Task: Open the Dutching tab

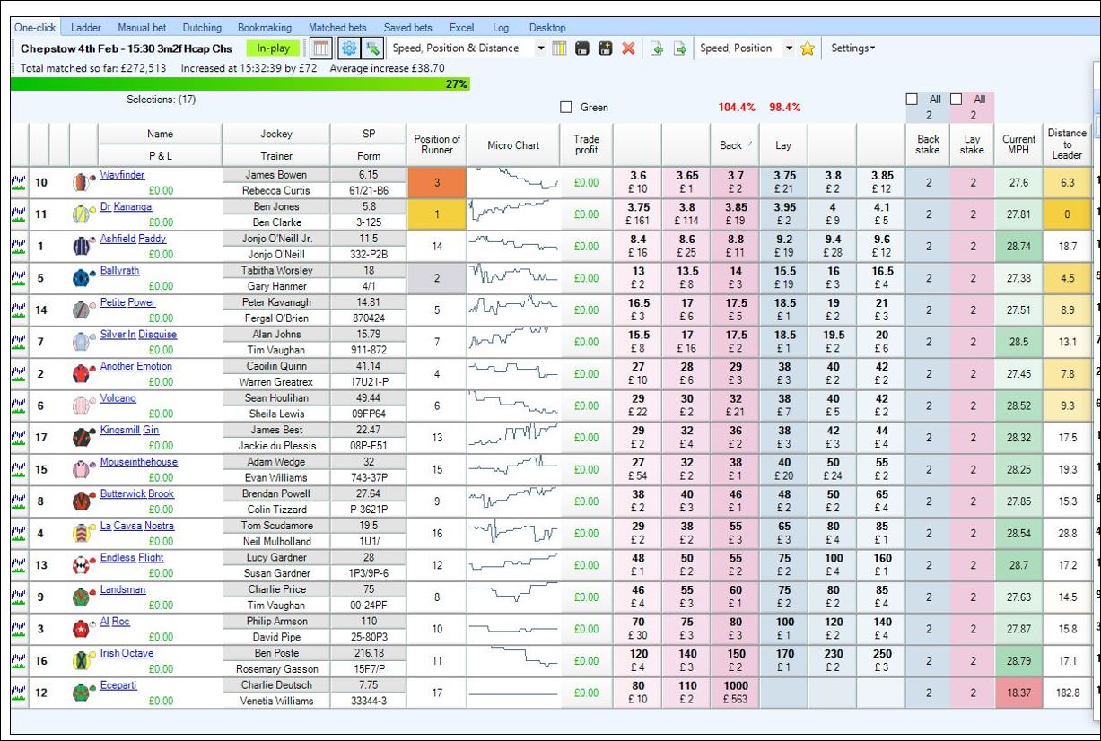Action: click(x=202, y=28)
